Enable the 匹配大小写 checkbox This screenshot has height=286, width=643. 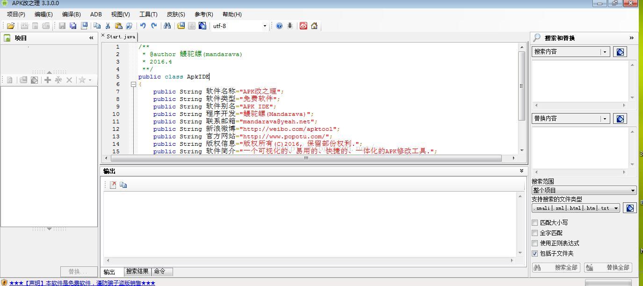pyautogui.click(x=535, y=223)
